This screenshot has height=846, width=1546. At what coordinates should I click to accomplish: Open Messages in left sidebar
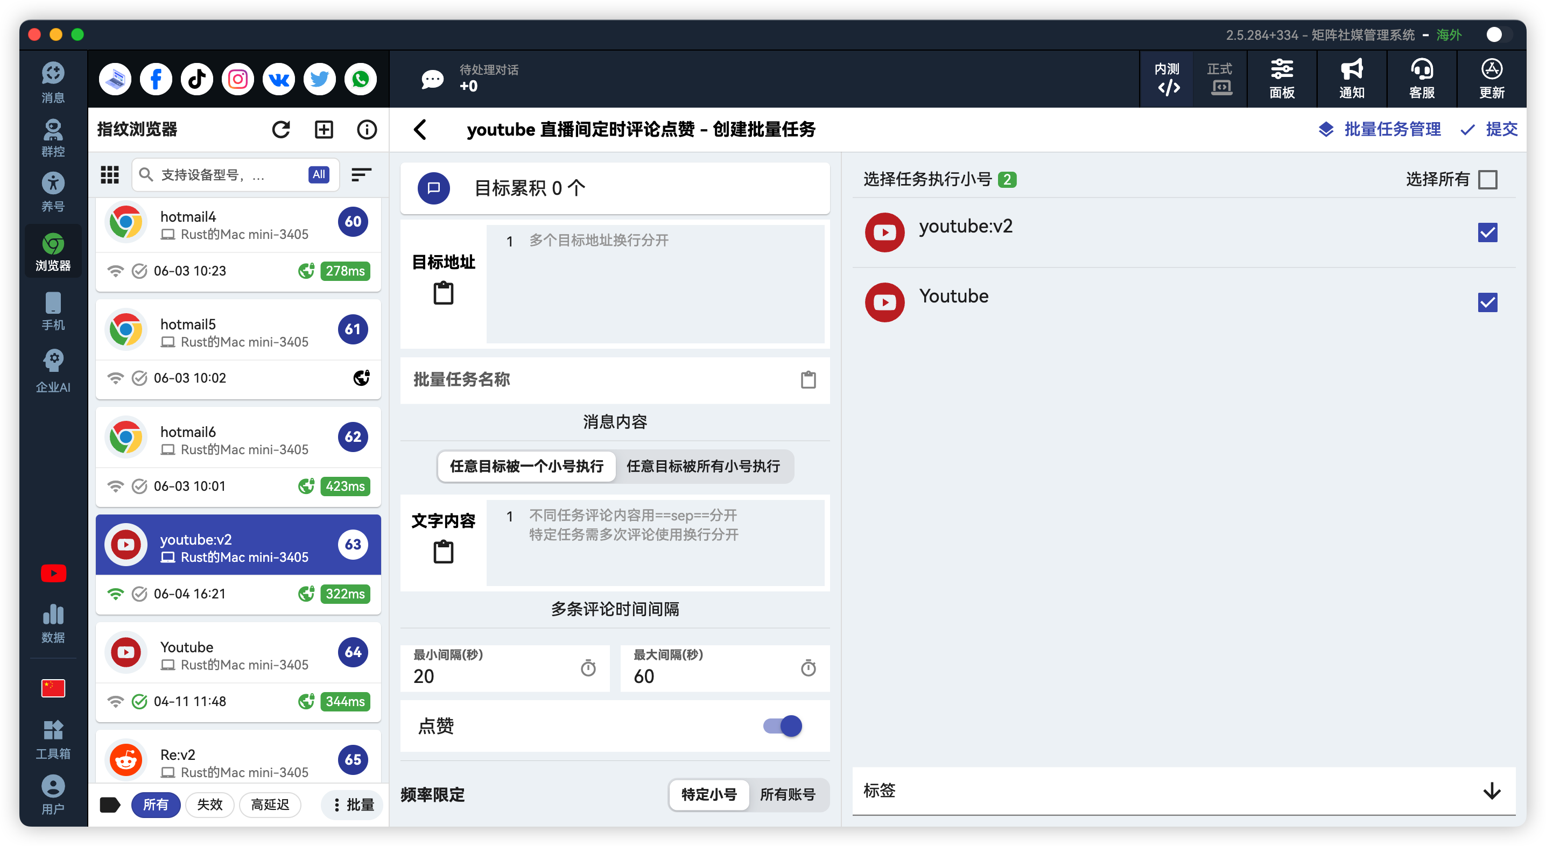point(53,82)
